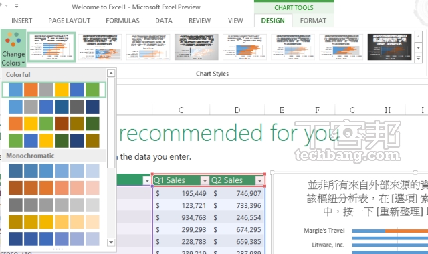Select column C header

(x=181, y=110)
